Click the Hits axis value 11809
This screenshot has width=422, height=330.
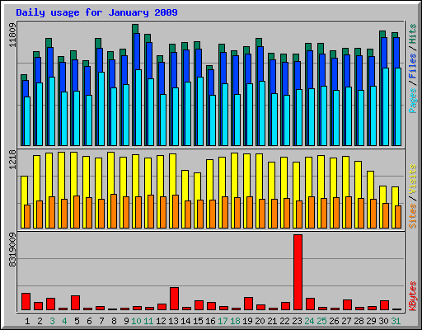[12, 35]
